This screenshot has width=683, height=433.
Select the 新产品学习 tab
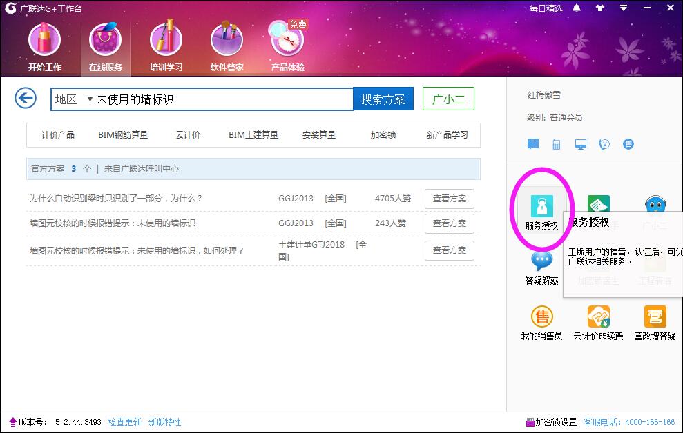click(447, 135)
